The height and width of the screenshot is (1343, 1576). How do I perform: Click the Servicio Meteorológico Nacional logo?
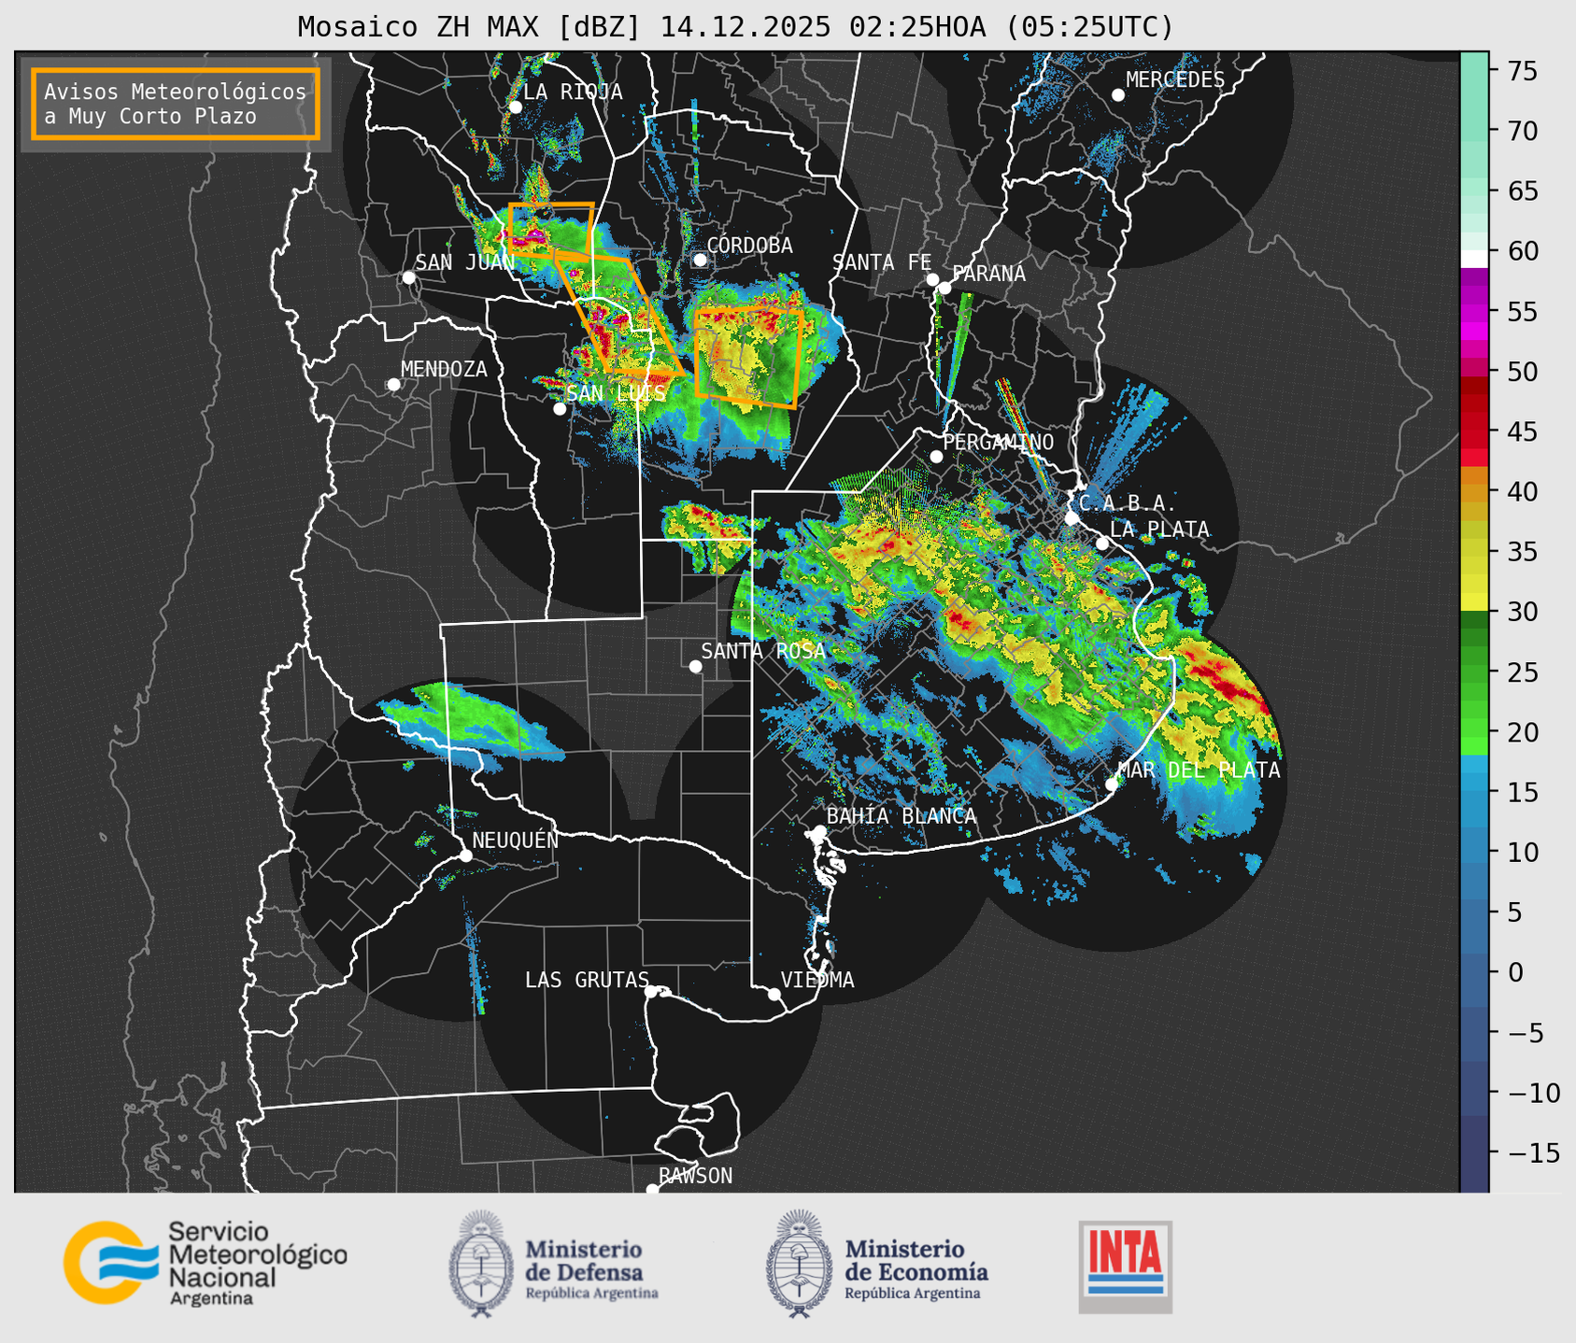click(x=205, y=1263)
